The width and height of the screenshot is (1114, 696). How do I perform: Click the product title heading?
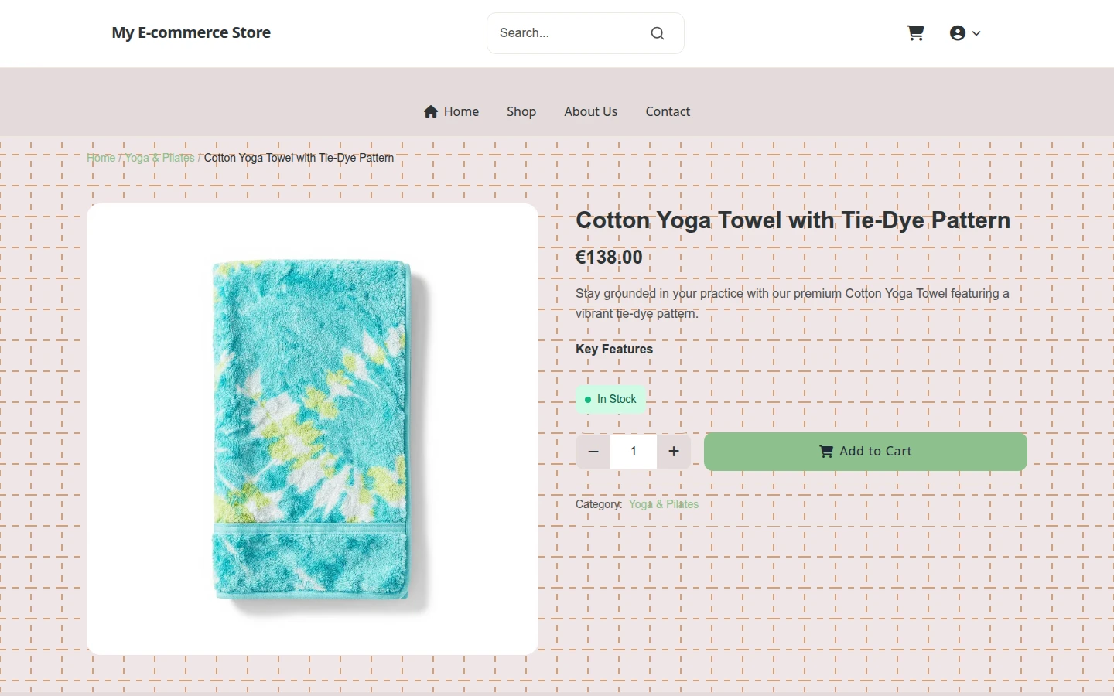(x=793, y=220)
